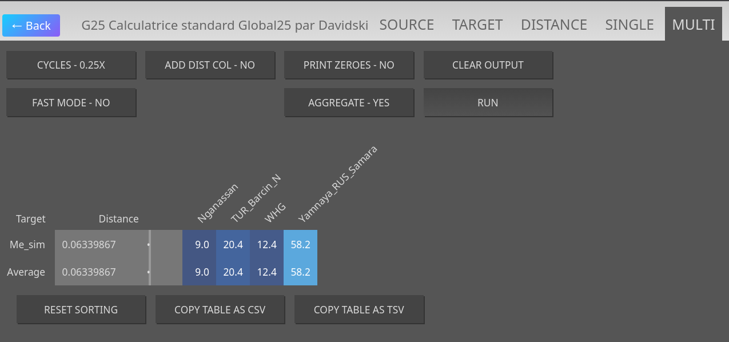Click Me_sim Nganassan cell 9.0
This screenshot has height=342, width=729.
[x=200, y=245]
